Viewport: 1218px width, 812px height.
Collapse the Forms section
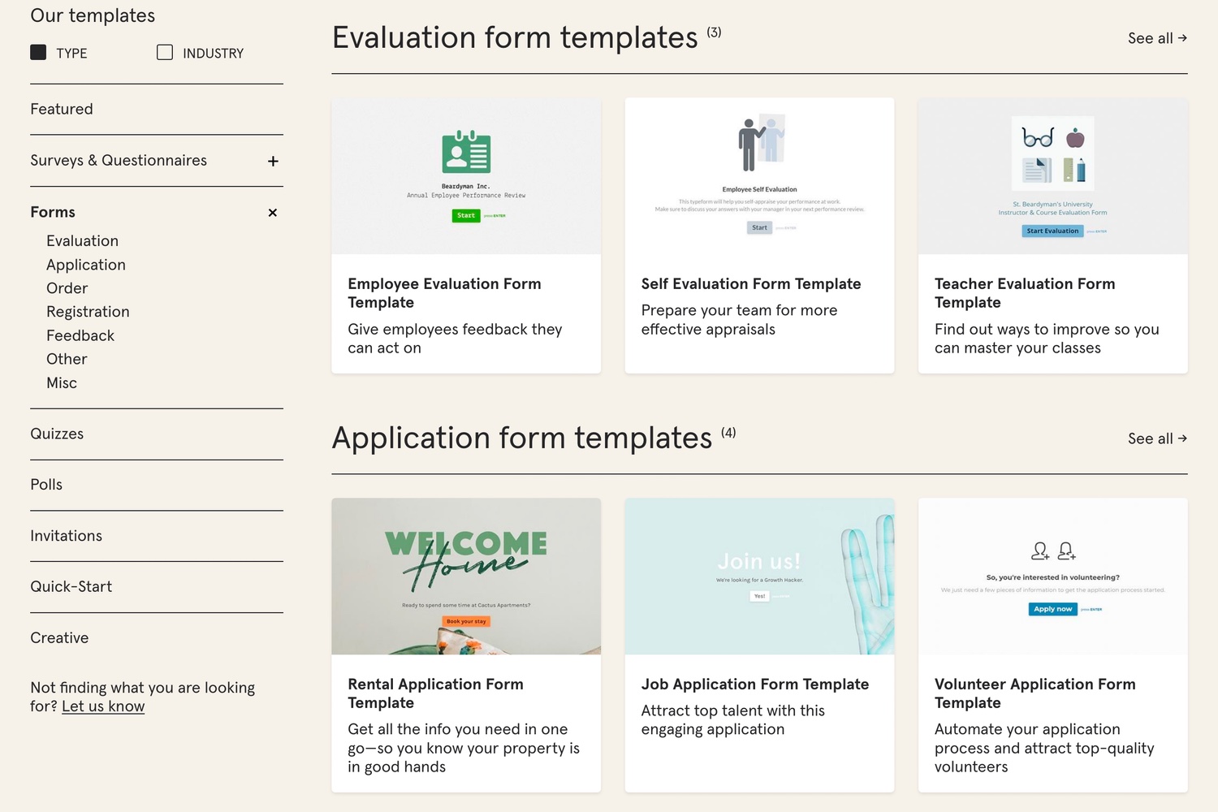[x=273, y=213]
